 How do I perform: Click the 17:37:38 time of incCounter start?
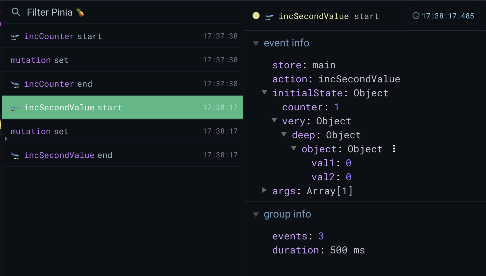tap(220, 36)
